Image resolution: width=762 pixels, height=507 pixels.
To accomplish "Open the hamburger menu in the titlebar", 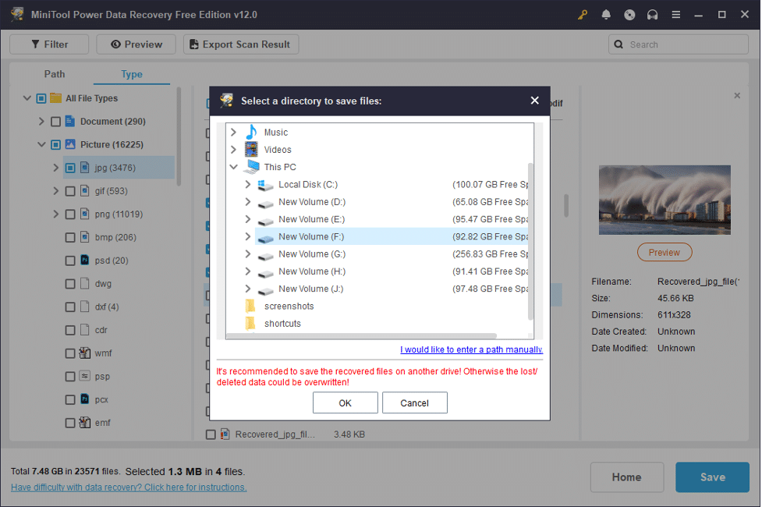I will click(675, 14).
